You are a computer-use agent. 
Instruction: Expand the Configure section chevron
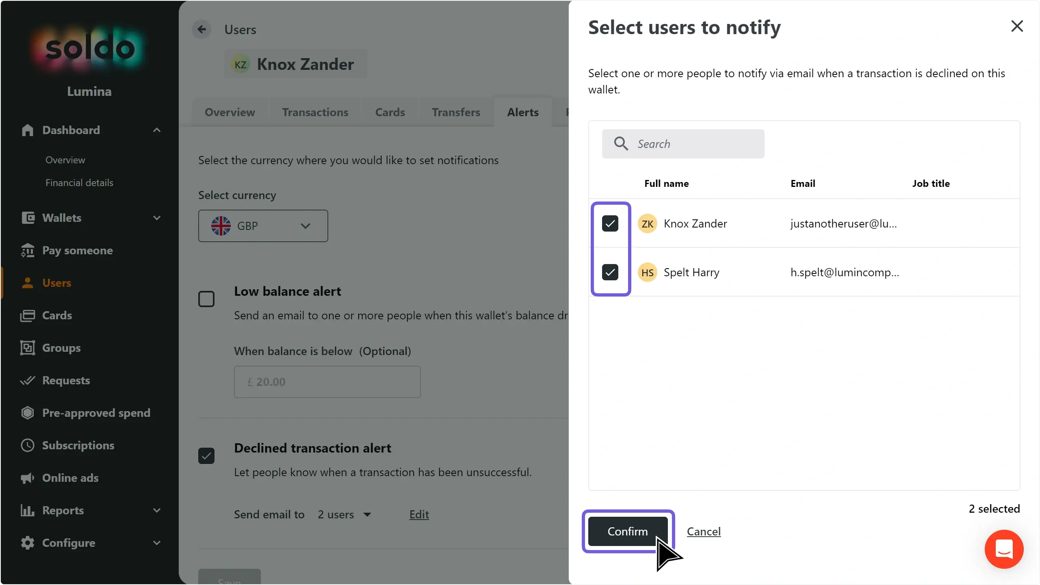pos(157,543)
